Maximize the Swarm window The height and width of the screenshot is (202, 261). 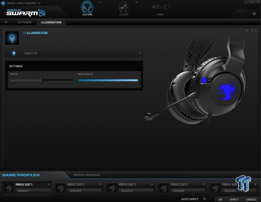coord(252,2)
